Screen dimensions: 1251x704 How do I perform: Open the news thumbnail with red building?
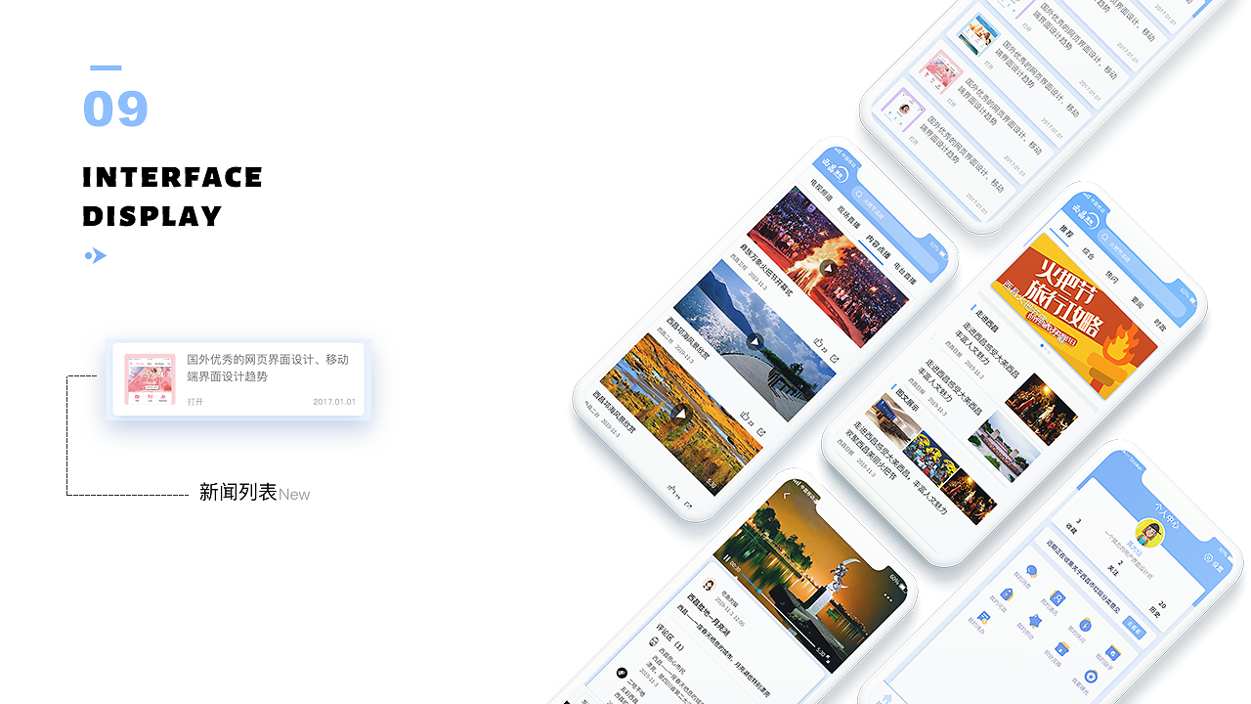tap(1004, 447)
